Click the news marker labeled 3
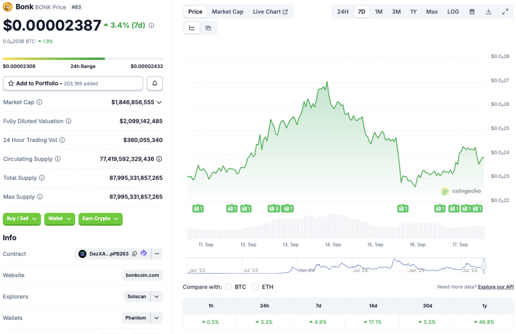516x334 pixels. tap(274, 208)
